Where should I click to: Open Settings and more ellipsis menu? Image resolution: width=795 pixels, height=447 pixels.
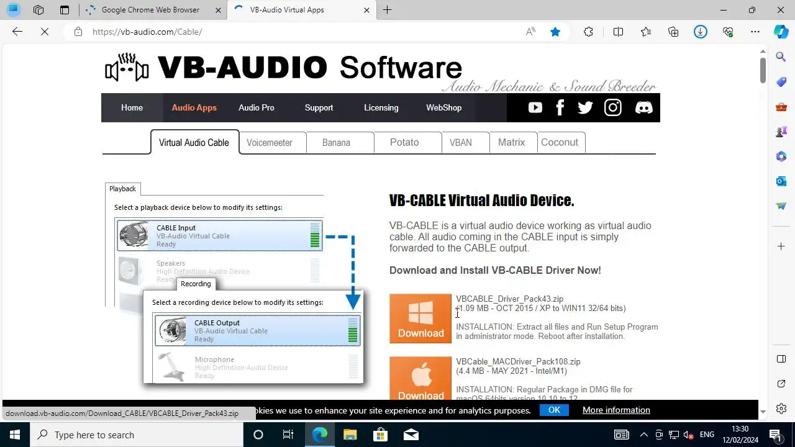755,32
